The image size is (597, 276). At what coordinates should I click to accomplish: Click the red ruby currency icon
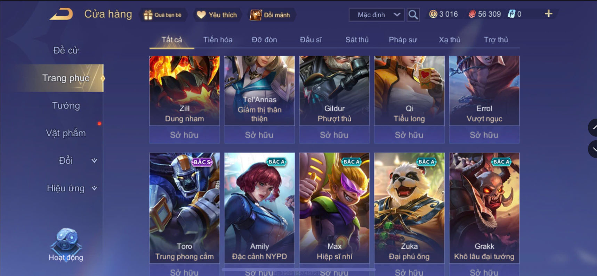[472, 14]
